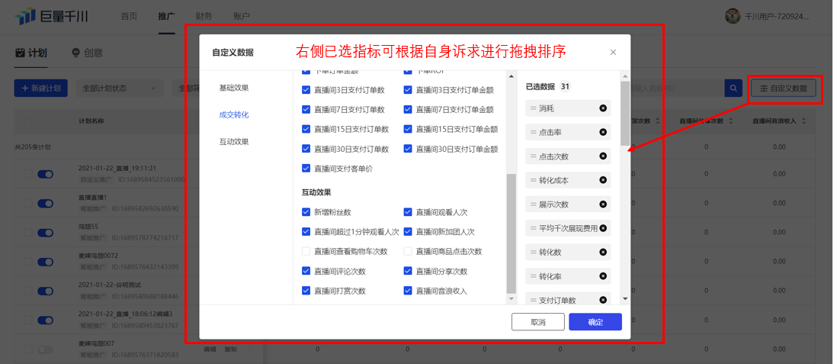834x364 pixels.
Task: Click 编辑 link on 麦辣鸡翅007 row
Action: coord(210,350)
